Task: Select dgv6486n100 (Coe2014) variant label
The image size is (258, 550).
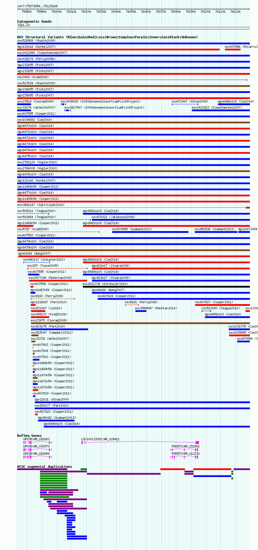Action: pyautogui.click(x=236, y=101)
